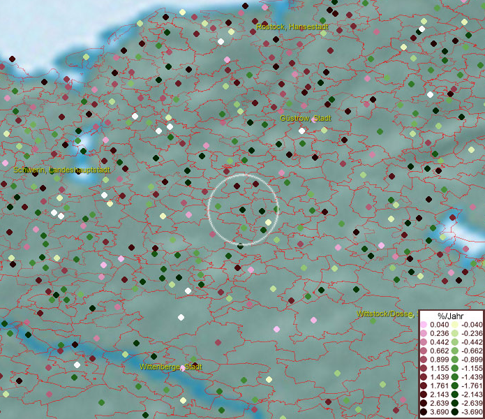Click the legend value -0.040

tap(472, 325)
